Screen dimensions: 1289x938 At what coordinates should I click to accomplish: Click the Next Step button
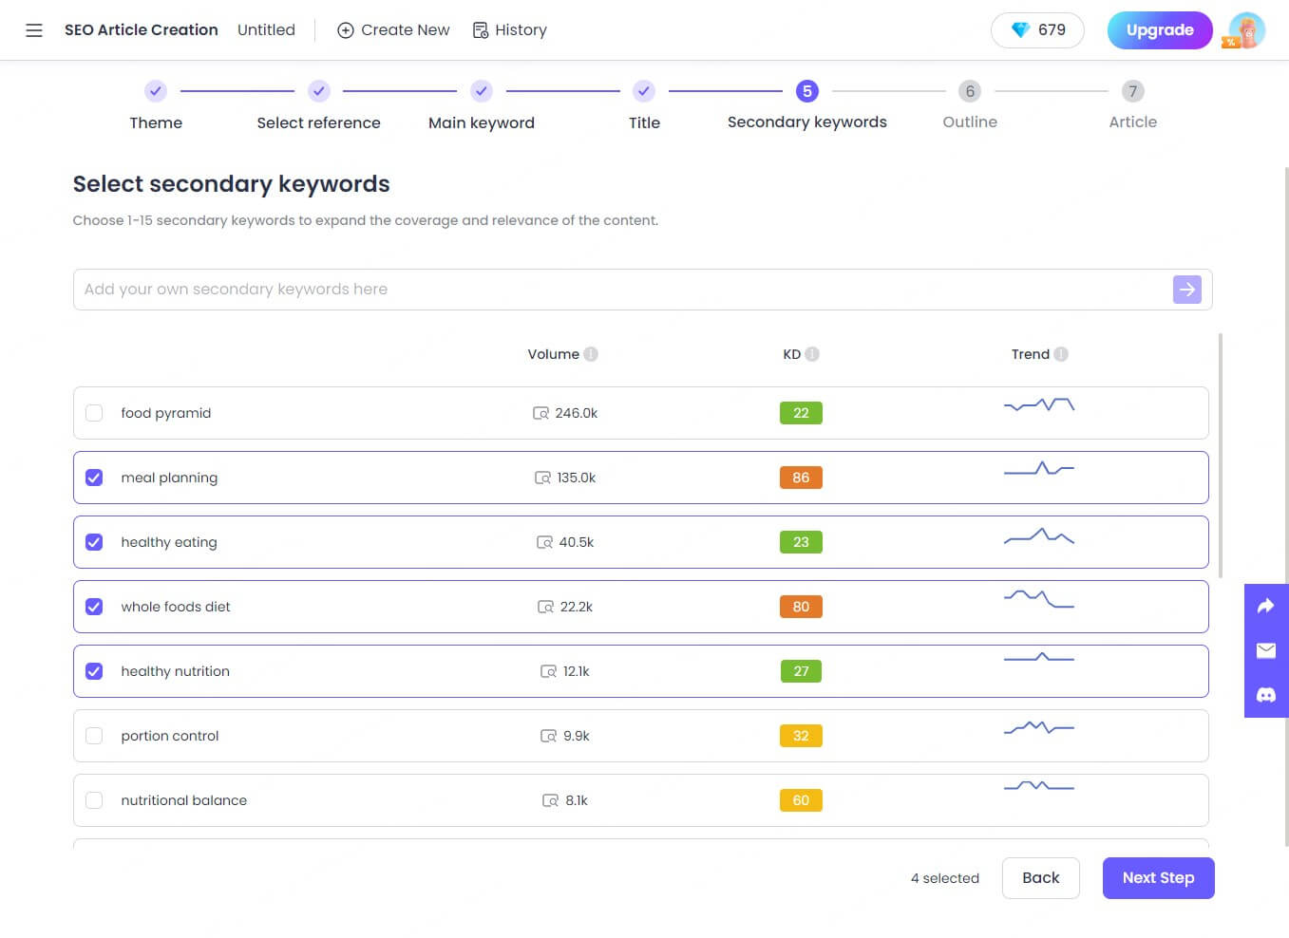[1157, 878]
